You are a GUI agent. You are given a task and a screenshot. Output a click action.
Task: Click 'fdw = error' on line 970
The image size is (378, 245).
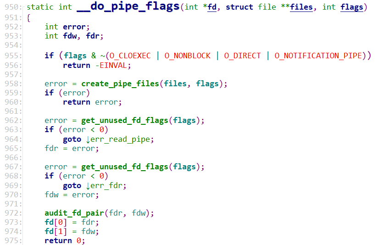pyautogui.click(x=72, y=195)
